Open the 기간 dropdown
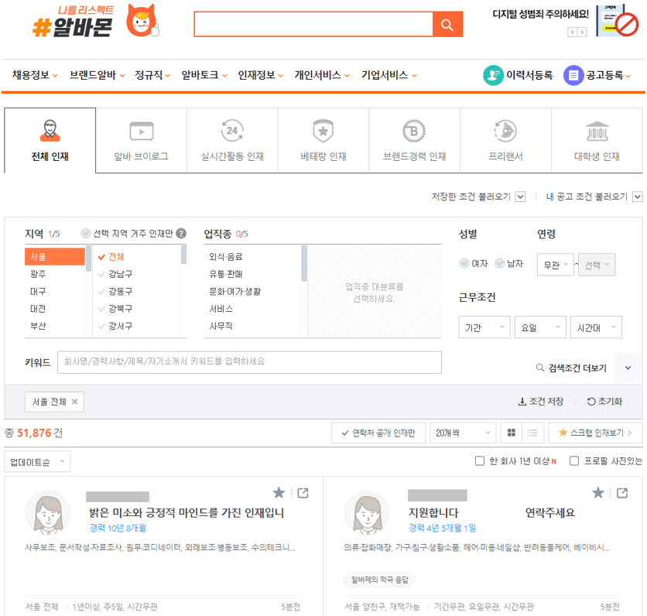 pos(484,327)
